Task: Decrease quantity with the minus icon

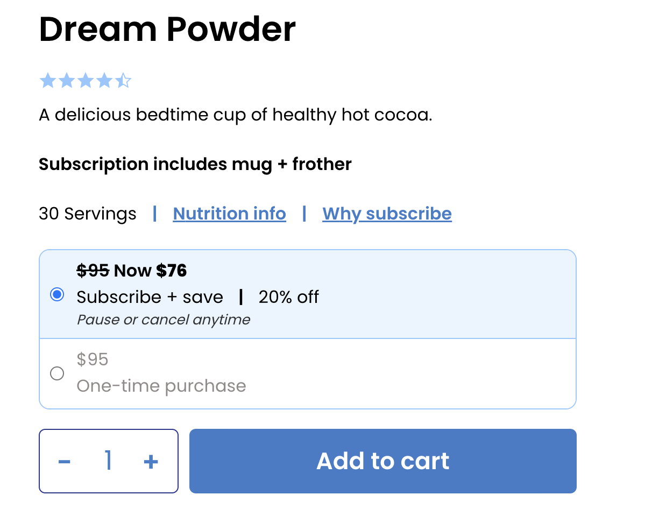Action: [x=65, y=462]
